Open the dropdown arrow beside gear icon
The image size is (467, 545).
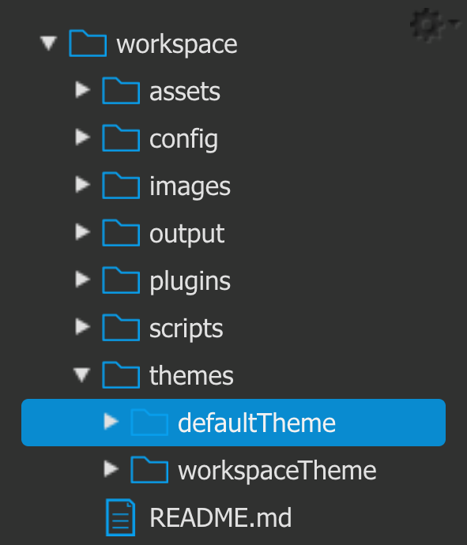tap(455, 23)
